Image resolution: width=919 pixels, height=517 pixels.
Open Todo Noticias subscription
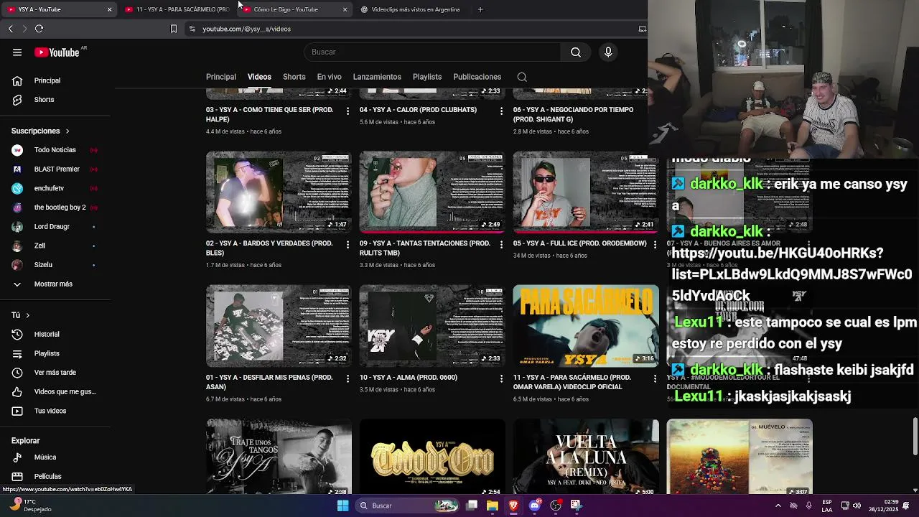point(55,150)
